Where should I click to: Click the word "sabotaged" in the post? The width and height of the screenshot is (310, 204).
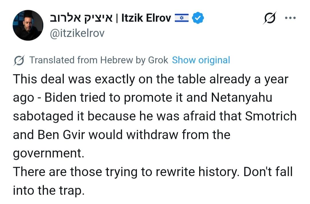40,116
